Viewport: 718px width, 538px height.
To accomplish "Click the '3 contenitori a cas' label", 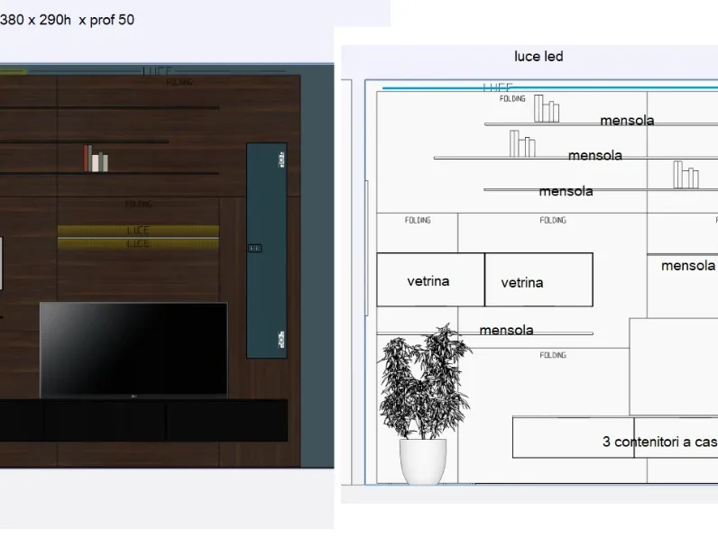I will click(660, 442).
